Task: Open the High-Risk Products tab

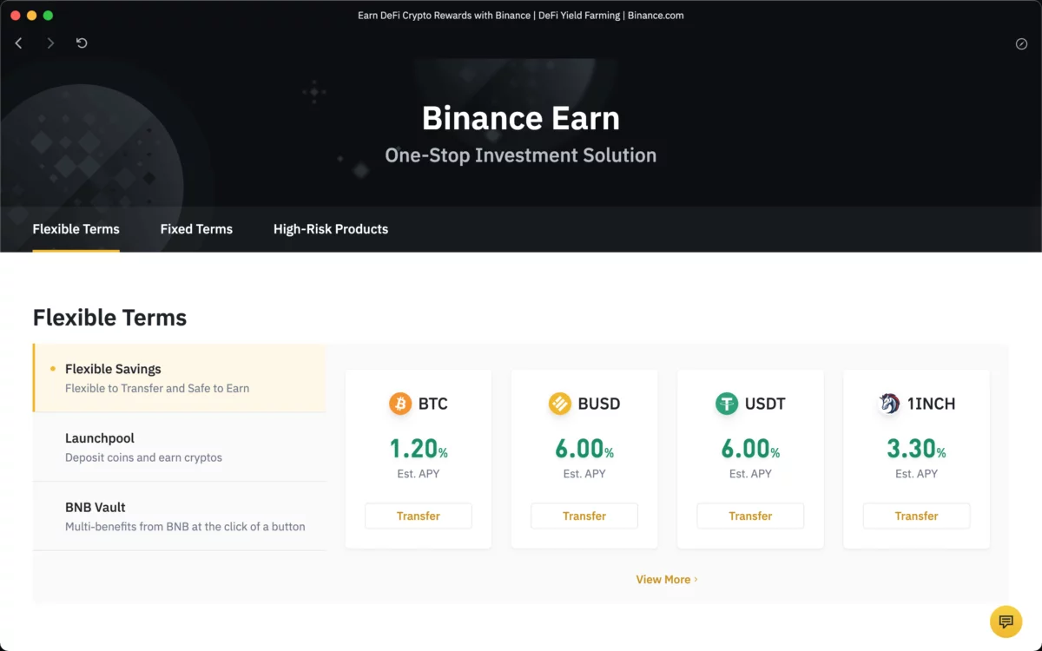Action: [331, 229]
